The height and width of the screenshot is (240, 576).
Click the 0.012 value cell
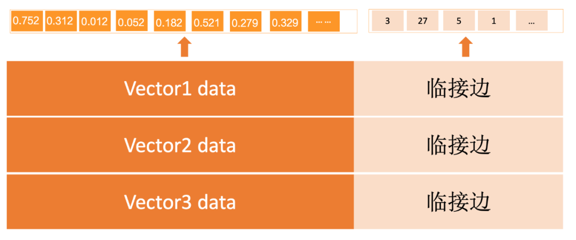[95, 21]
